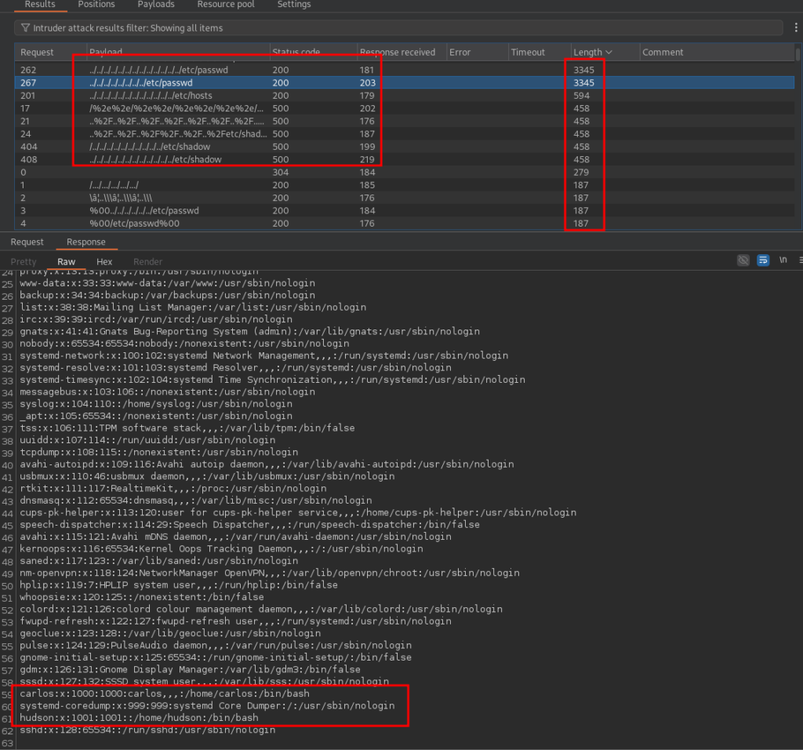Open the results three-dot options menu
This screenshot has height=750, width=803.
click(x=796, y=27)
